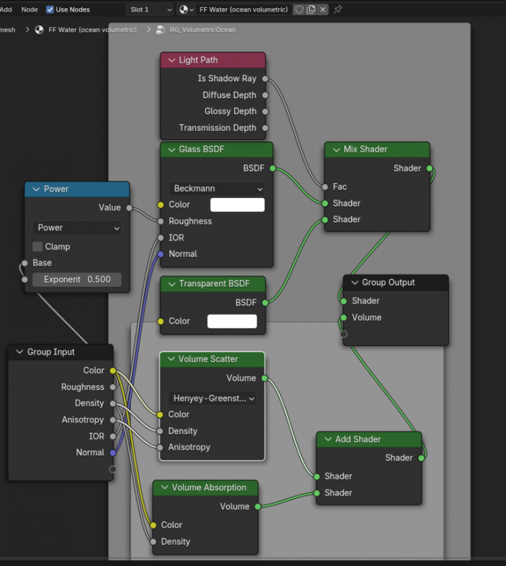506x566 pixels.
Task: Click the Transparent BSDF color swatch
Action: (x=232, y=321)
